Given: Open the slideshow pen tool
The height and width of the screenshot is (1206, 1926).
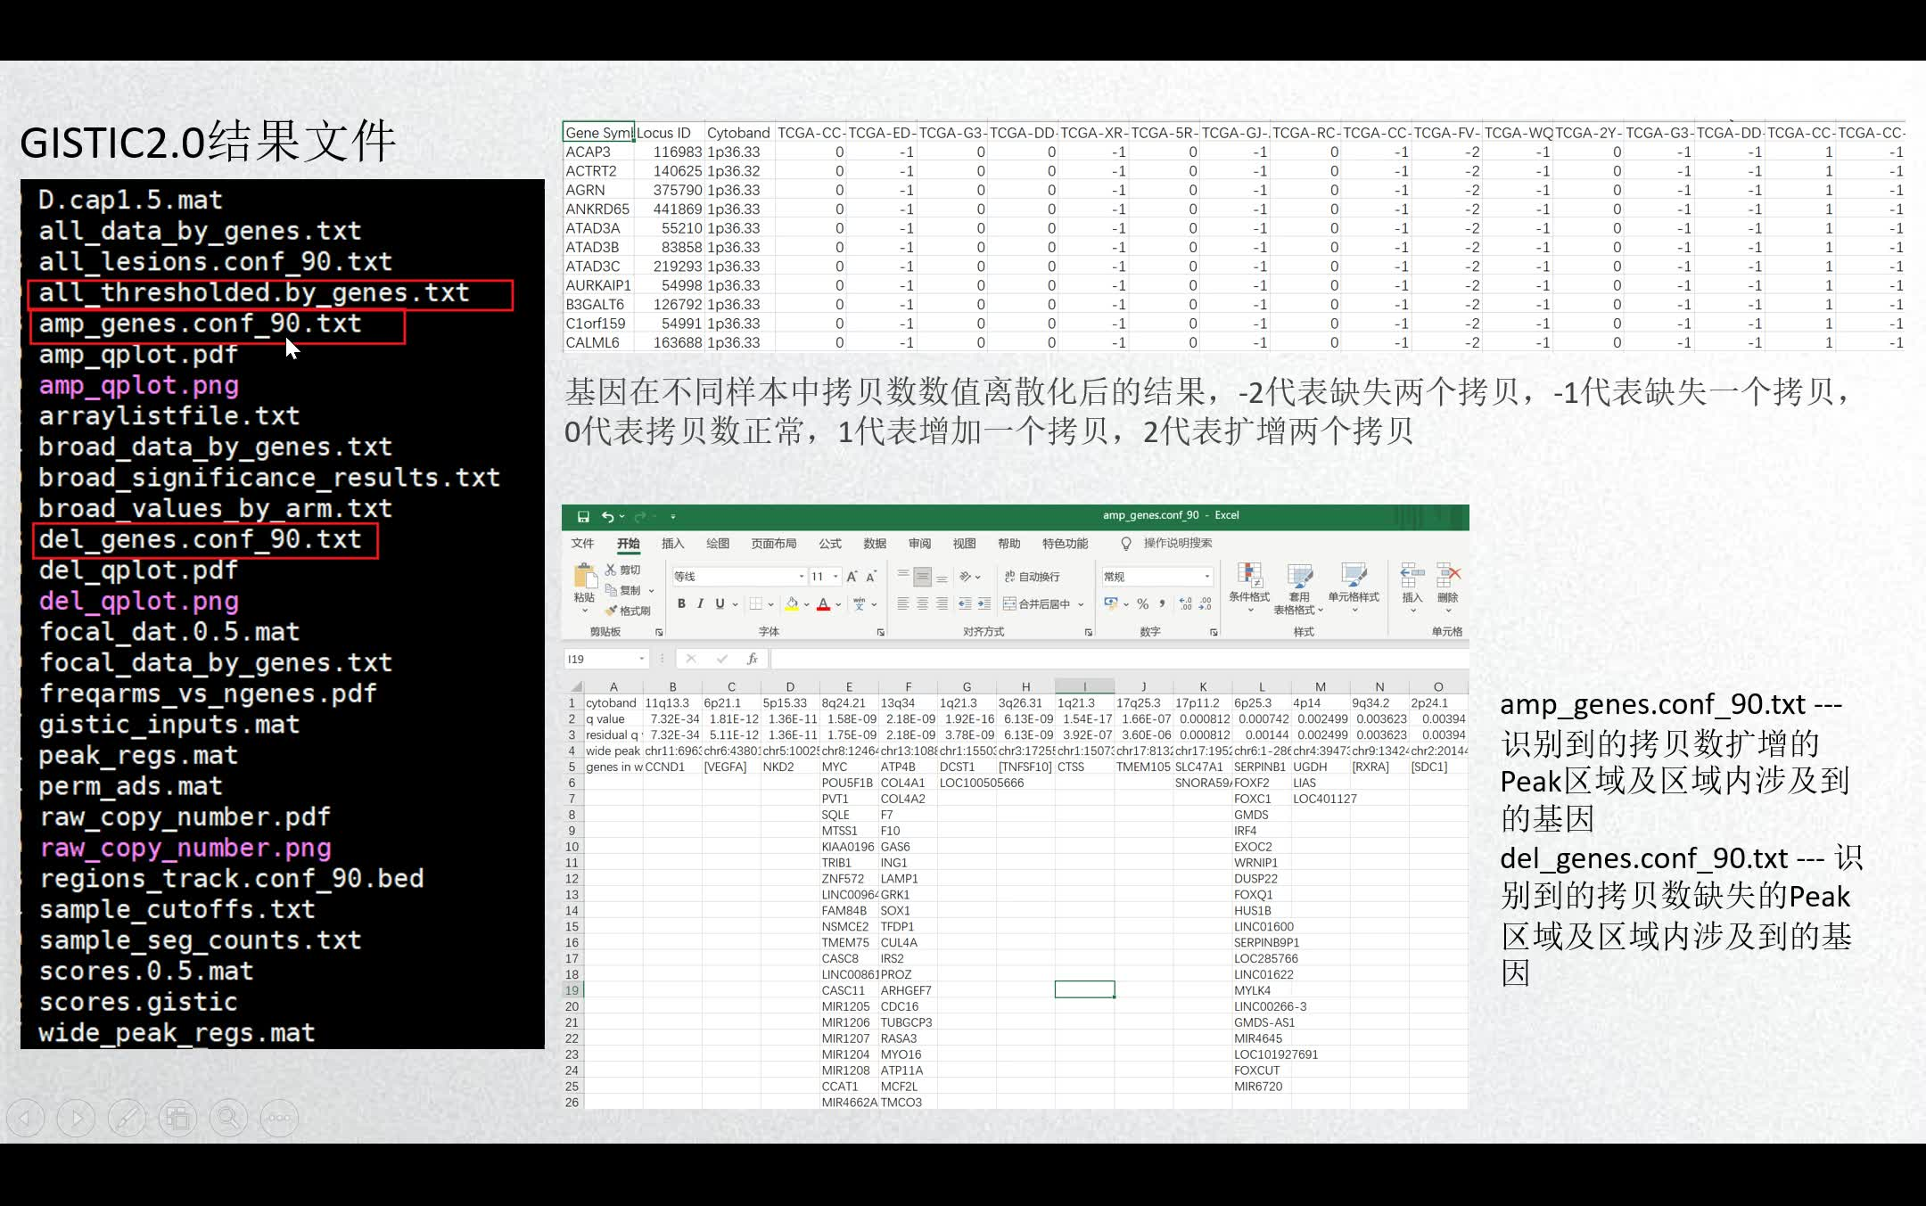Looking at the screenshot, I should tap(128, 1118).
